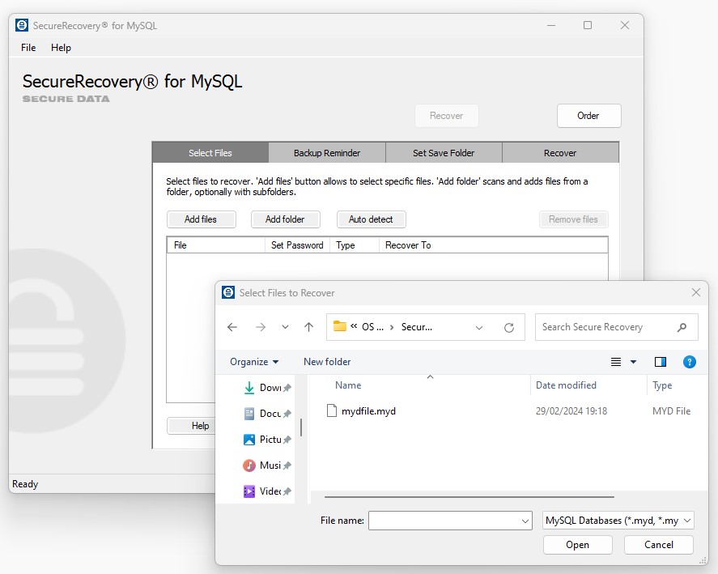Click the Search Secure Recovery field

[605, 327]
